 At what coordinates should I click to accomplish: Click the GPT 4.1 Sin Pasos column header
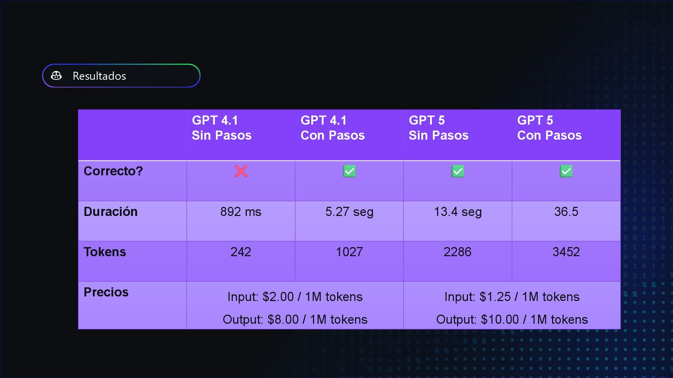click(x=222, y=128)
